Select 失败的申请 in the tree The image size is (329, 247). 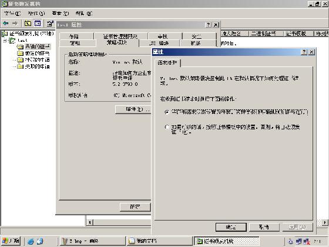pos(38,66)
